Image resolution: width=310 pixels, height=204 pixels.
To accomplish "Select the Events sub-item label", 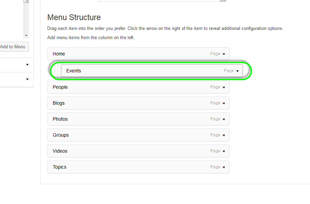I will point(74,71).
